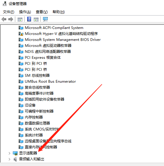Screen dimensions: 164x166
Task: Click icon beside UMBus Root Bus Enumerator
Action: [x=21, y=82]
